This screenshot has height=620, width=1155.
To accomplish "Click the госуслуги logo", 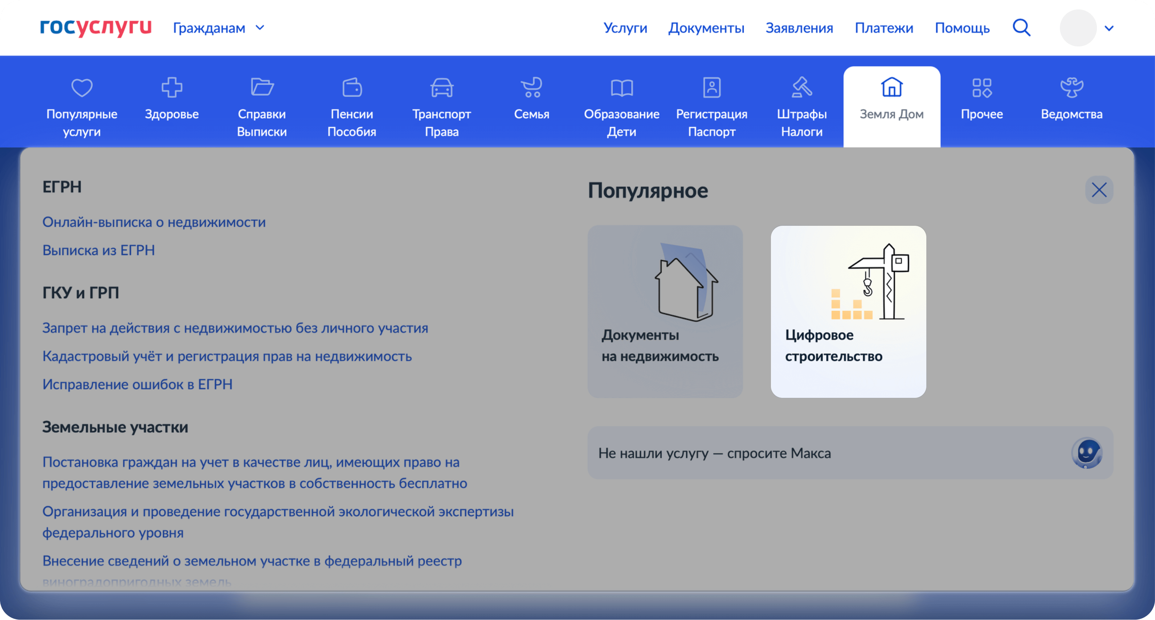I will click(96, 27).
